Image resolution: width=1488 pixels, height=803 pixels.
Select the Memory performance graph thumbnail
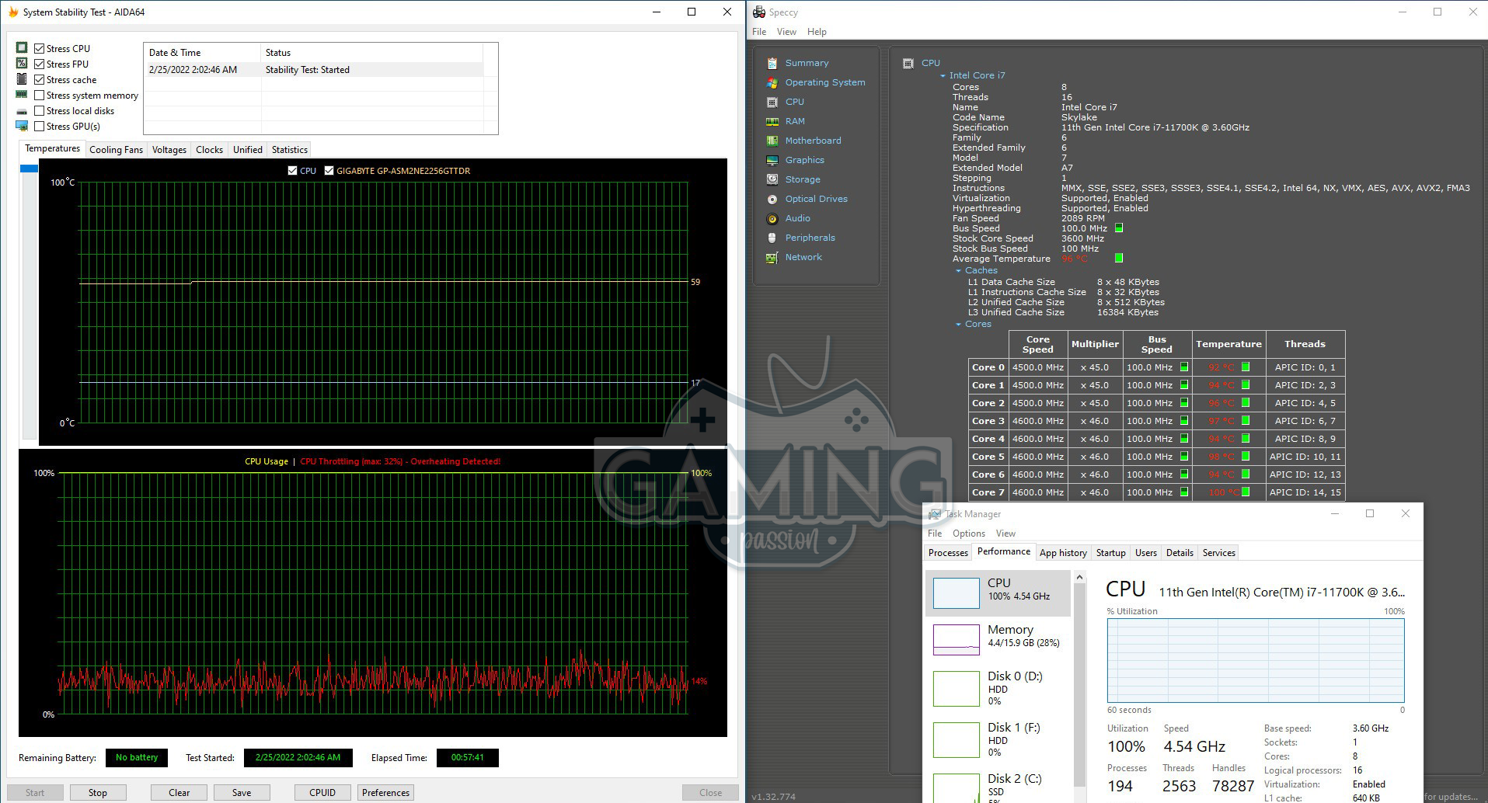coord(956,639)
